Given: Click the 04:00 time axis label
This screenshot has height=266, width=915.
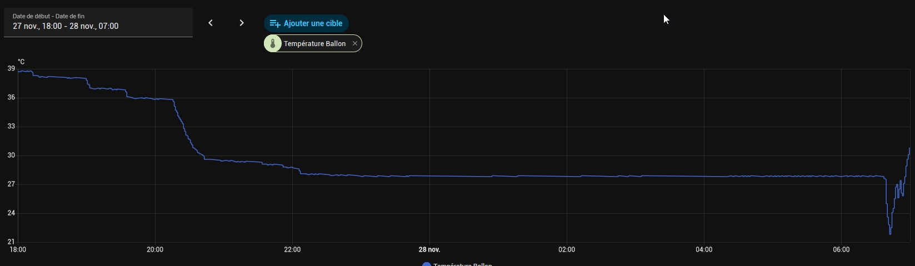Looking at the screenshot, I should (704, 250).
